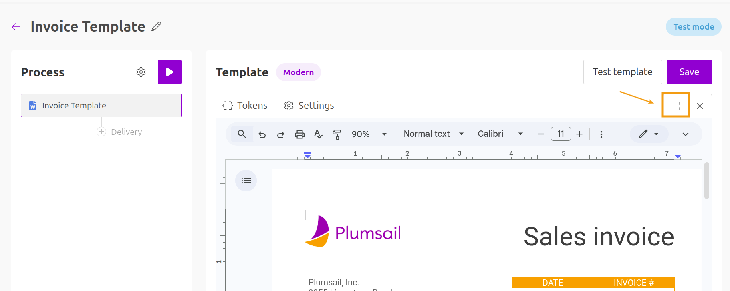Print the document
This screenshot has width=730, height=291.
pyautogui.click(x=299, y=134)
